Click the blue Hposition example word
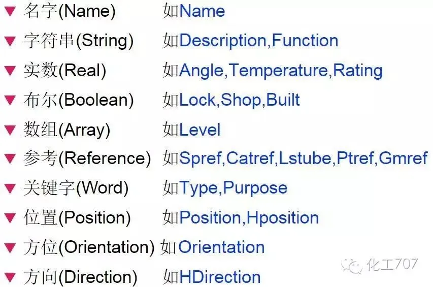This screenshot has height=287, width=433. [283, 218]
